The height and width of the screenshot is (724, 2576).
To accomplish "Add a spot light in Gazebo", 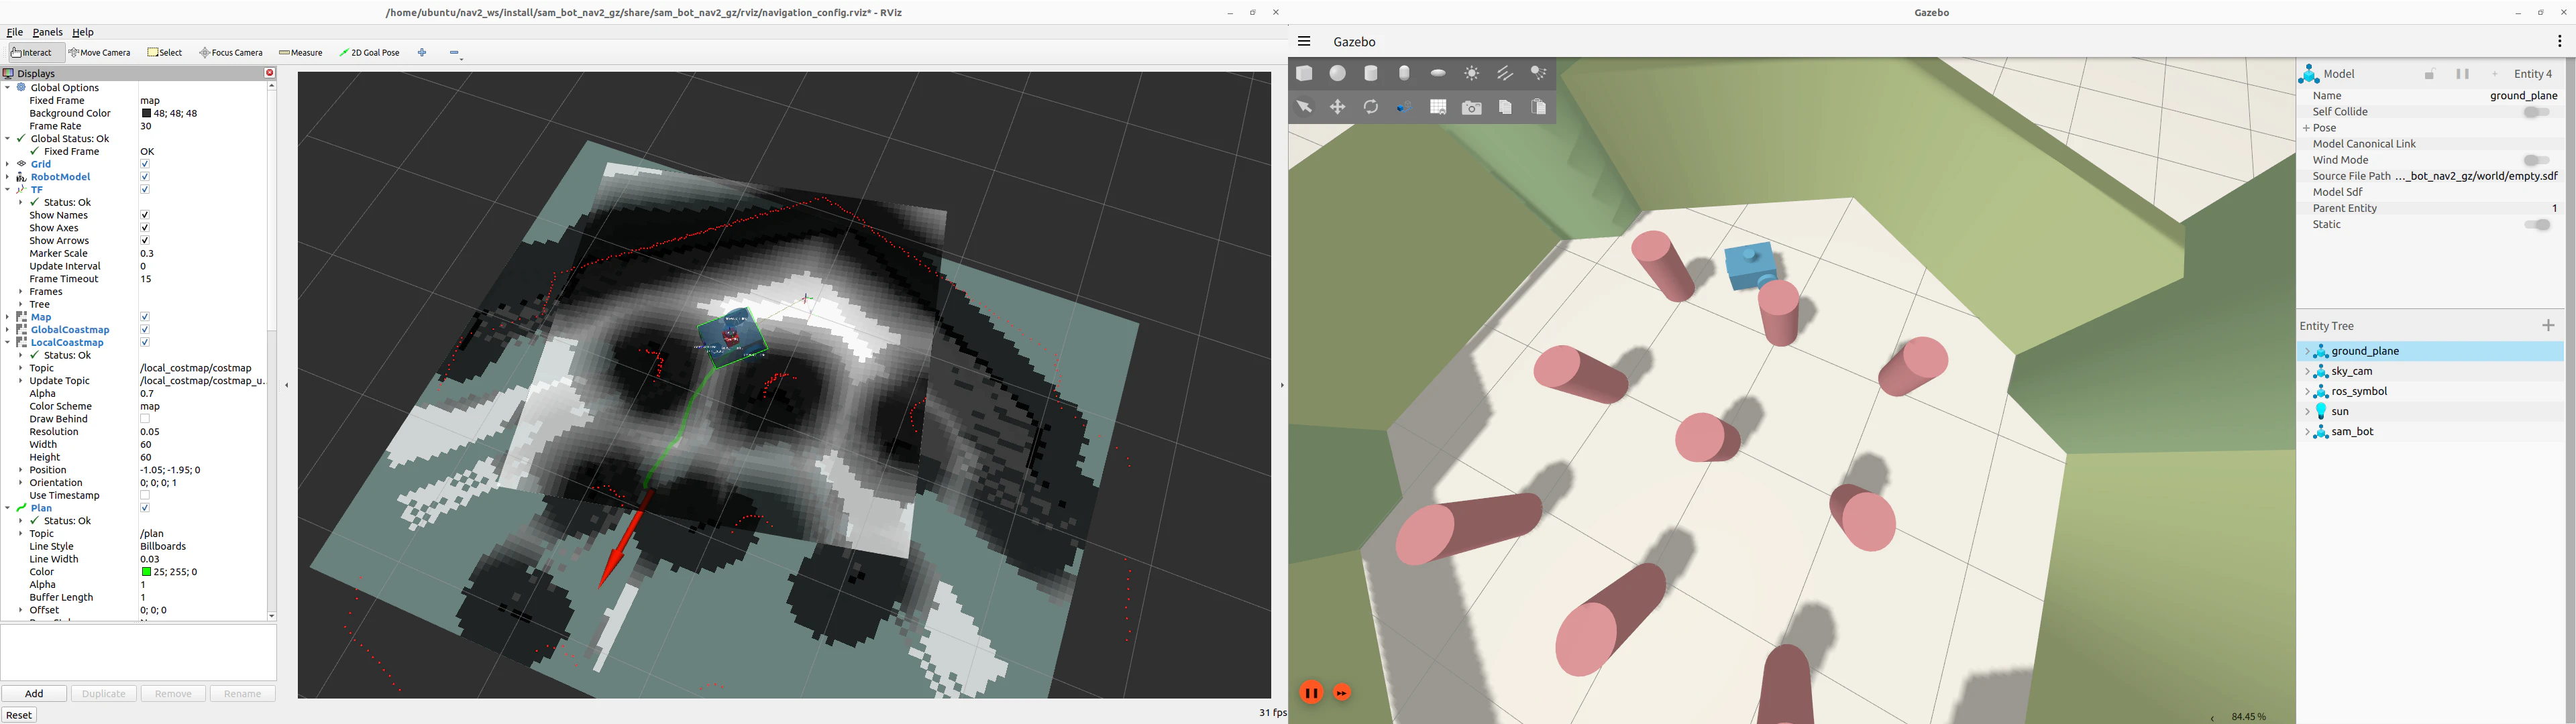I will 1539,73.
